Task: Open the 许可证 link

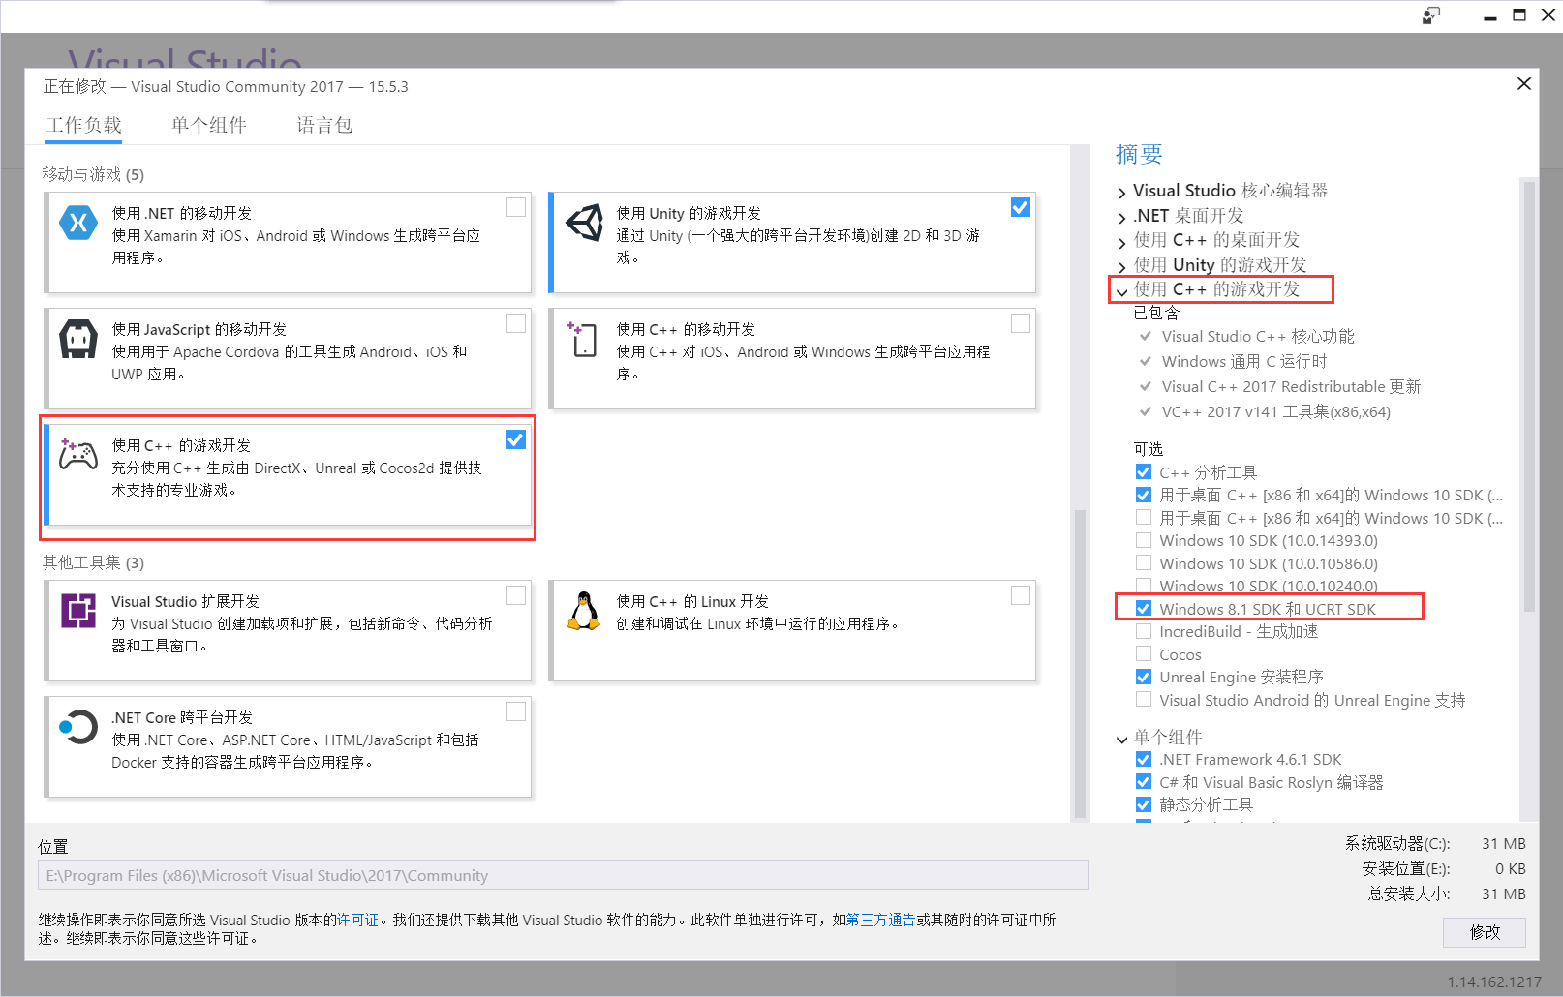Action: [x=357, y=920]
